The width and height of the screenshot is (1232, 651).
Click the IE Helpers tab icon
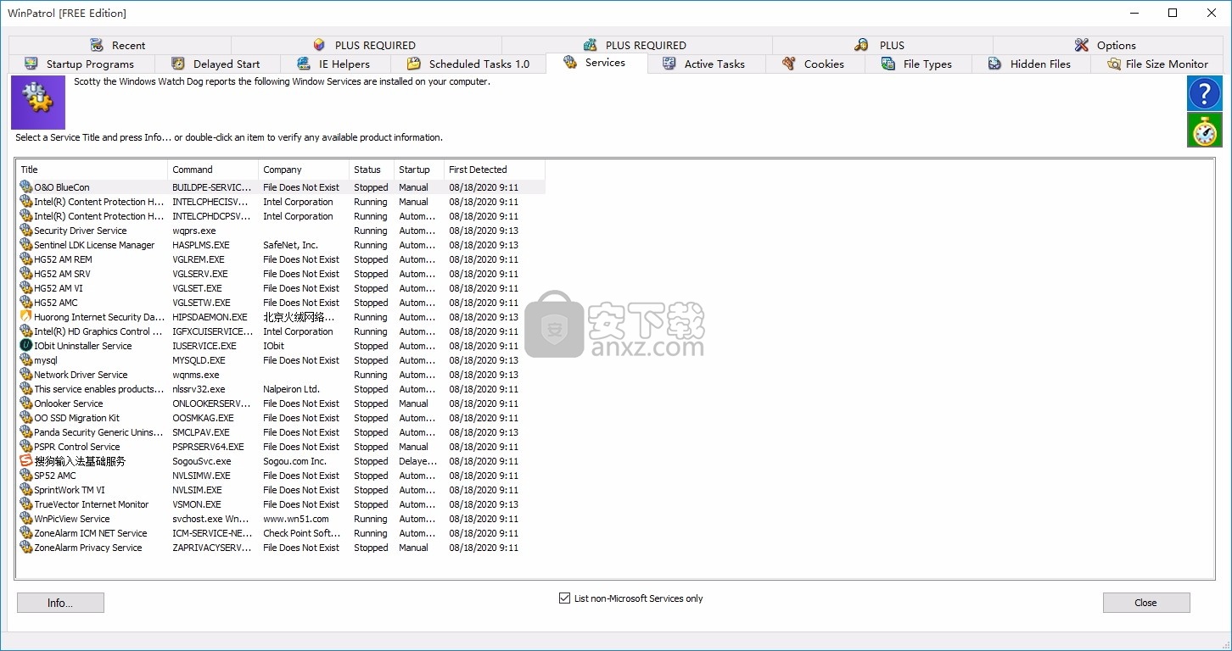click(x=304, y=64)
